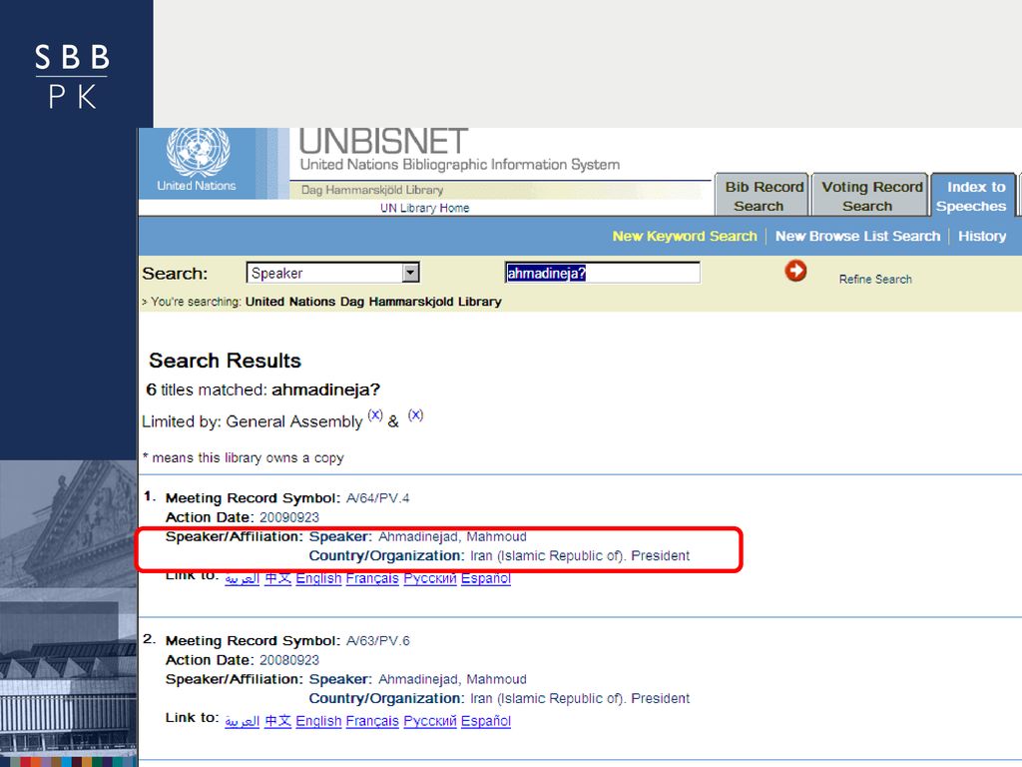Open Español link for A/63/PV.6
1022x767 pixels.
pos(486,721)
